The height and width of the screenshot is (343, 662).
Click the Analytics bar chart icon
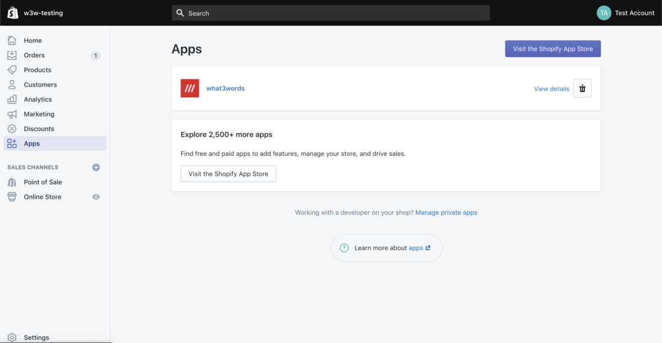tap(12, 99)
